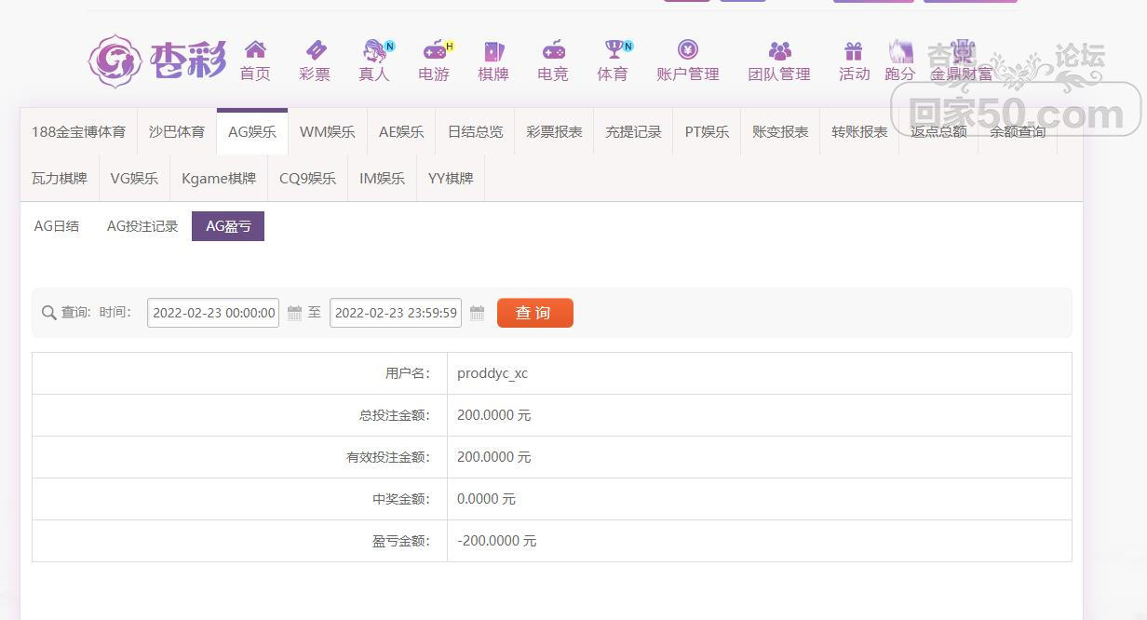Open calendar picker for start time
This screenshot has width=1147, height=620.
click(294, 314)
